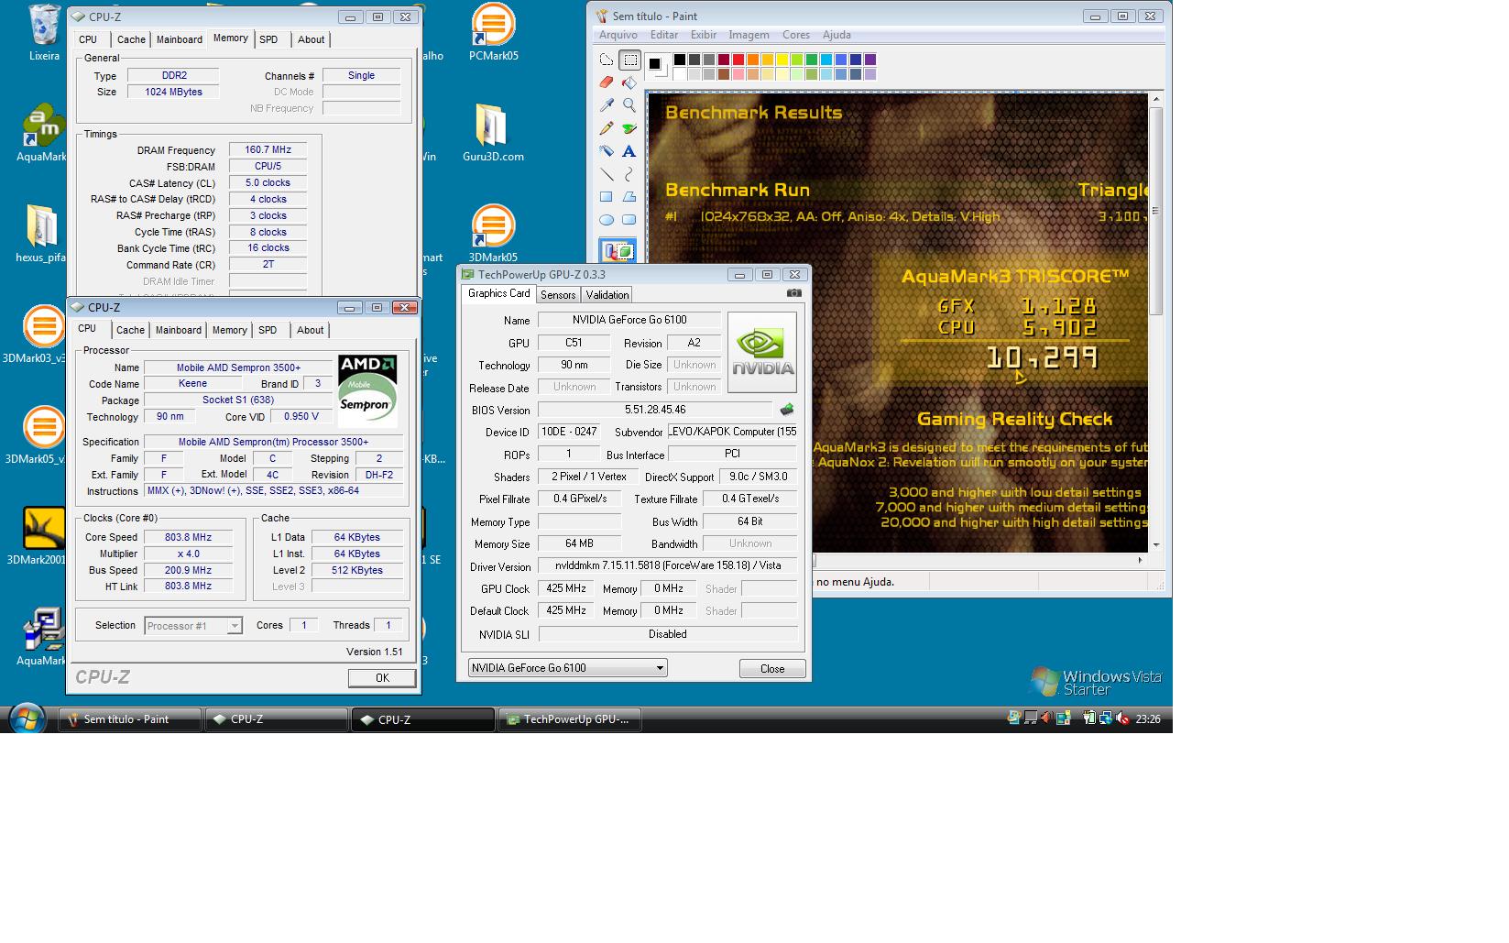Select the Ellipse shape tool
This screenshot has width=1509, height=943.
[607, 220]
